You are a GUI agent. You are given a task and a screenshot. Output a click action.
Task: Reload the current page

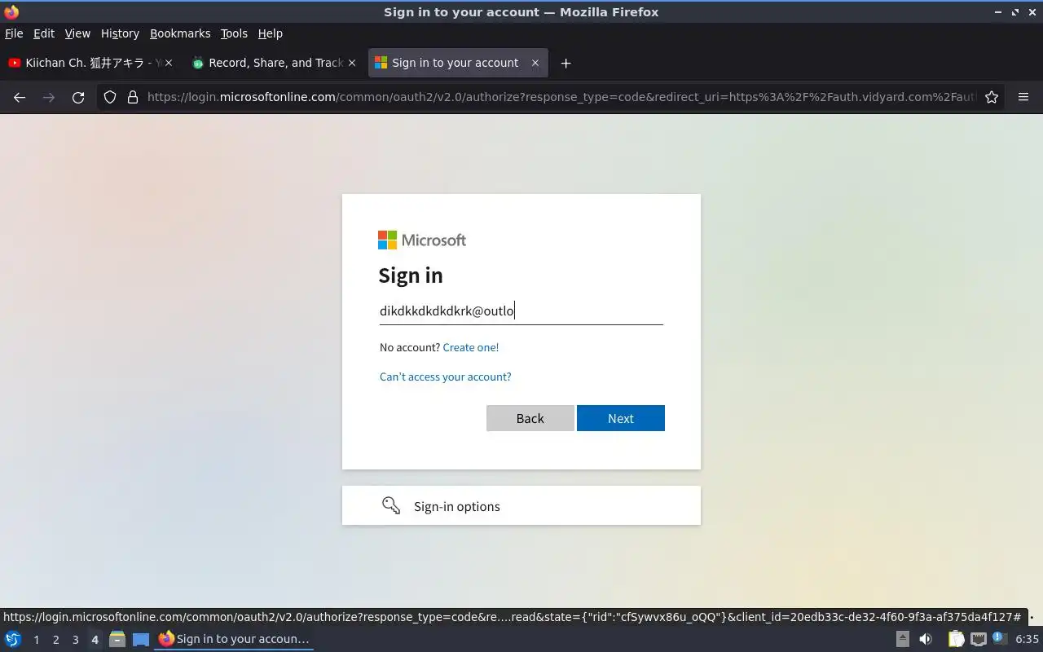(78, 97)
